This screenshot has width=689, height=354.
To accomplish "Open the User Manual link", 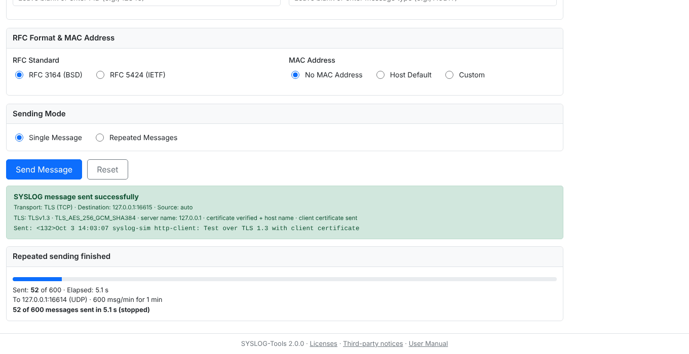I will pyautogui.click(x=428, y=343).
